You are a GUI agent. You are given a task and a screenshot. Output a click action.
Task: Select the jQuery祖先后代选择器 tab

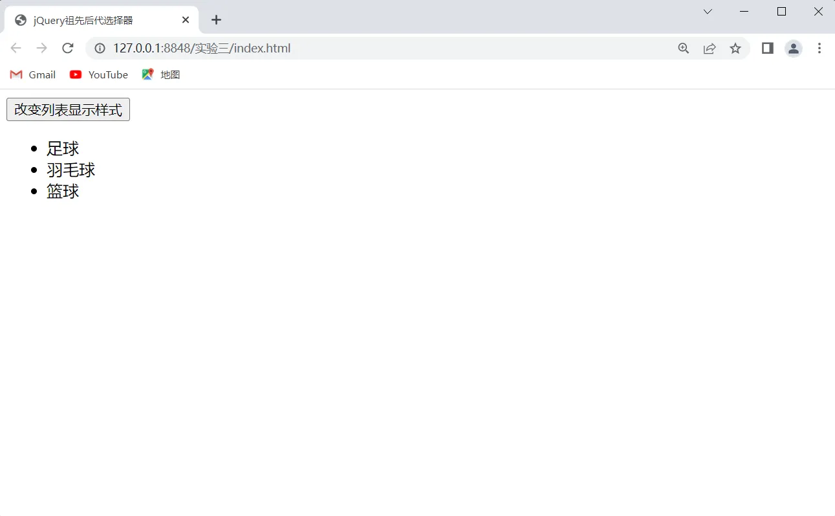(x=102, y=20)
